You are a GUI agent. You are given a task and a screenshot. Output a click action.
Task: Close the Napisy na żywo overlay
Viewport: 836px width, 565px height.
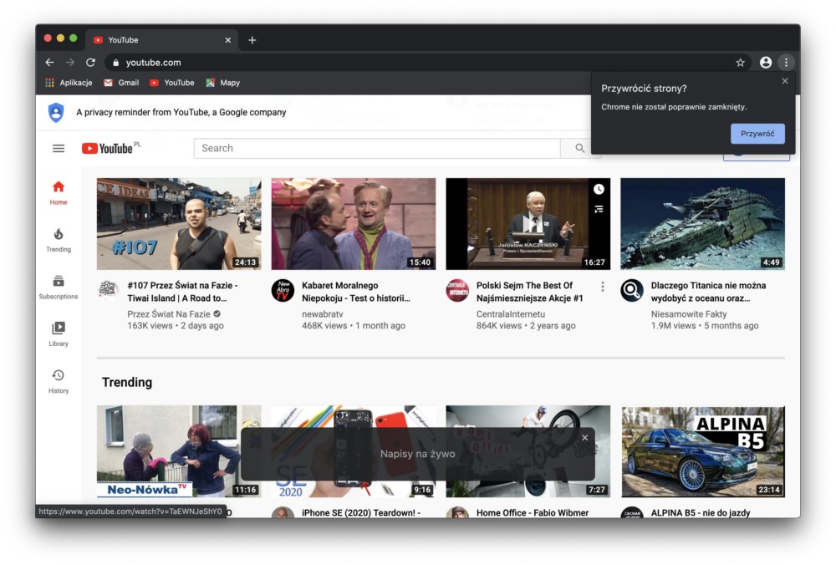[585, 438]
